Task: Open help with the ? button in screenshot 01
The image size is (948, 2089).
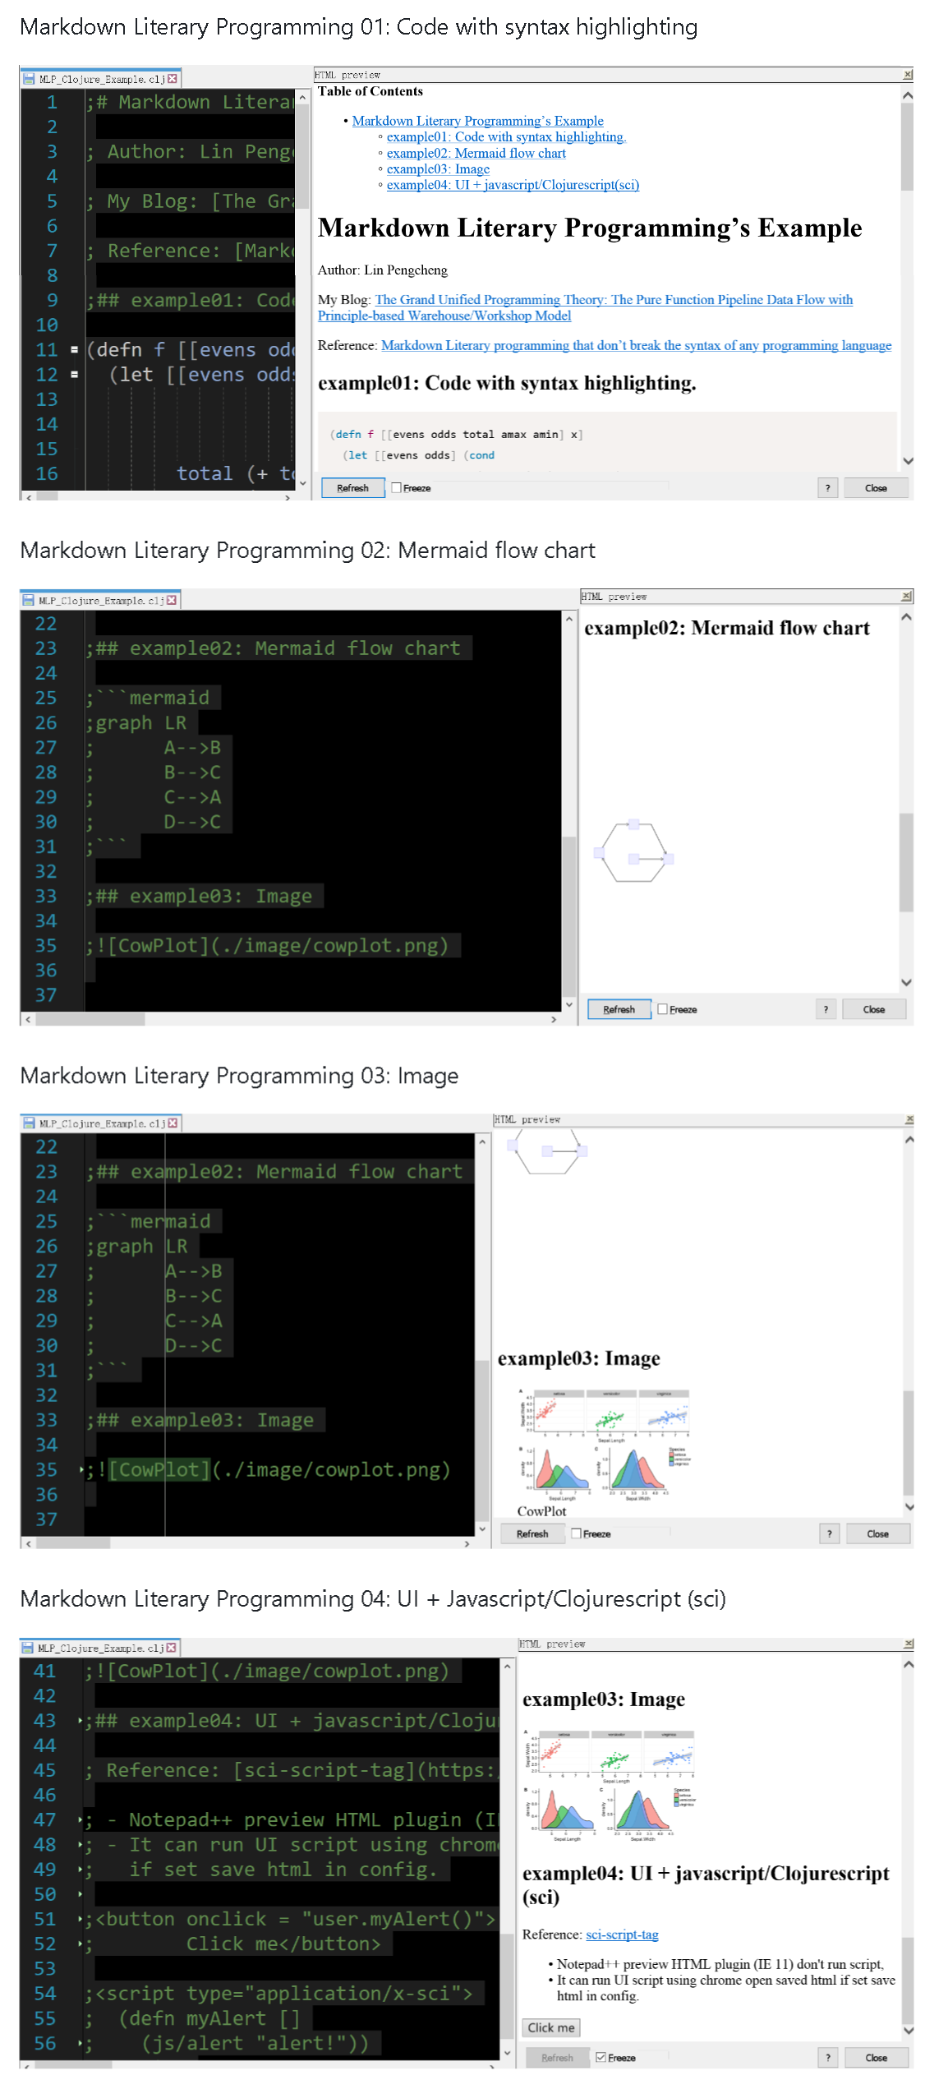Action: point(827,487)
